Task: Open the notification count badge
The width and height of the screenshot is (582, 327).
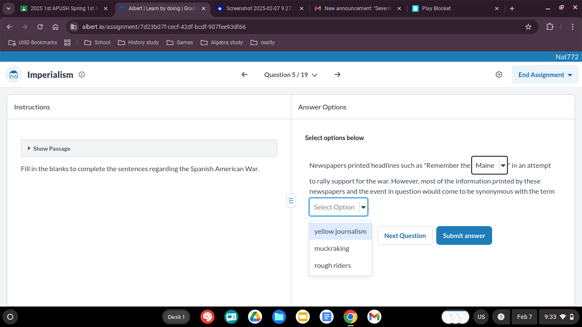Action: pyautogui.click(x=501, y=317)
